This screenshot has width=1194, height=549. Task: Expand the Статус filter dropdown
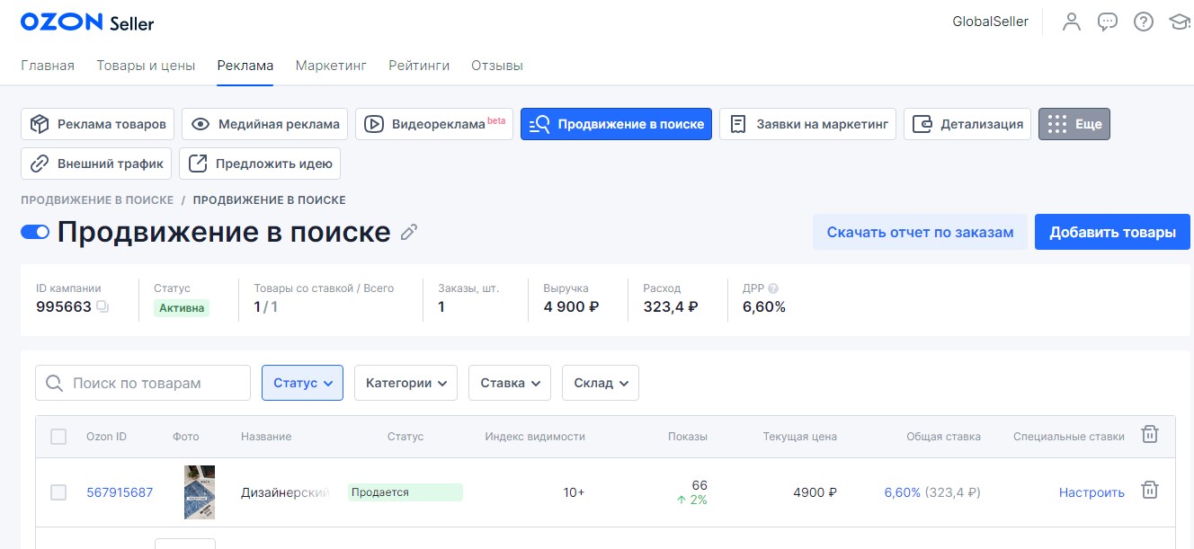click(302, 383)
